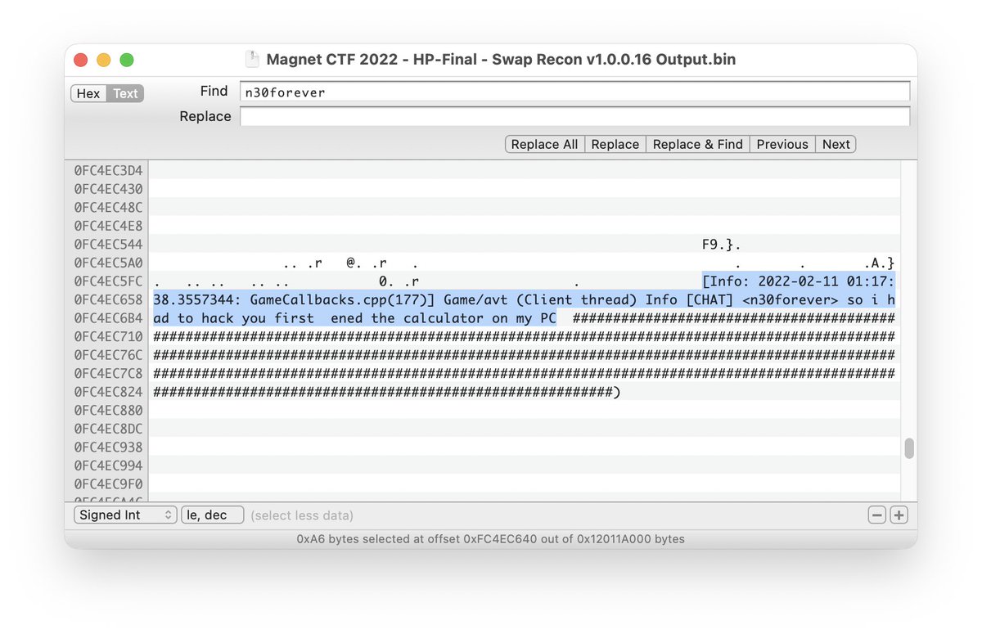Switch to Text search mode
This screenshot has width=982, height=634.
click(x=125, y=93)
